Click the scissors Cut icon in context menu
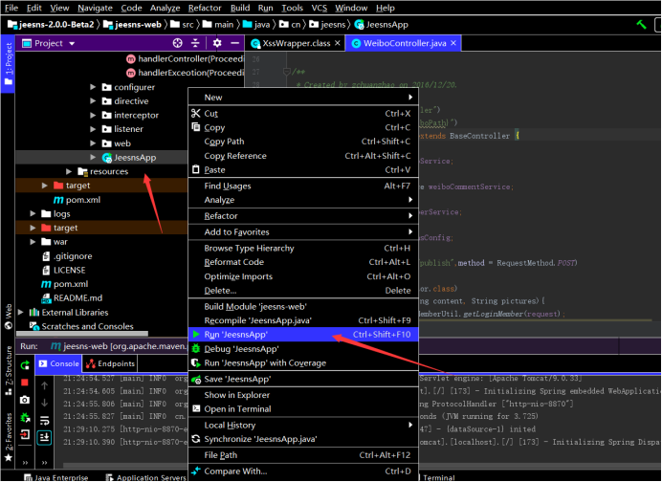Screen dimensions: 662x482 pos(196,113)
